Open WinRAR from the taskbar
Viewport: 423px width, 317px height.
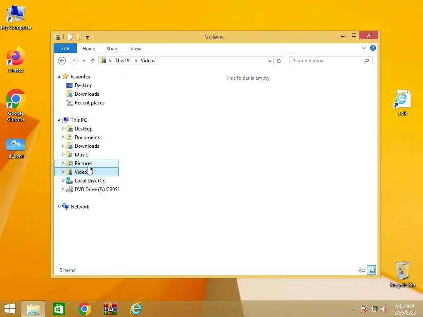110,309
